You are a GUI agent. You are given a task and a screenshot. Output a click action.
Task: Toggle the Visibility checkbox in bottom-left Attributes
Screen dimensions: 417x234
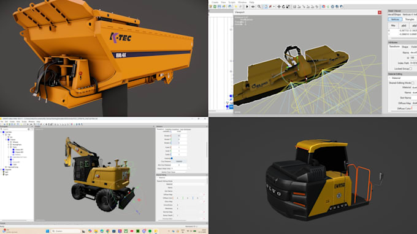[x=172, y=158]
